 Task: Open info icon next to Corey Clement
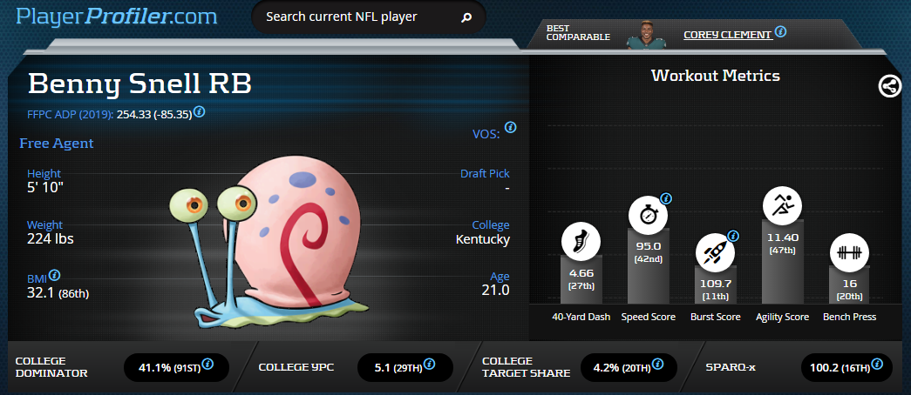[780, 32]
